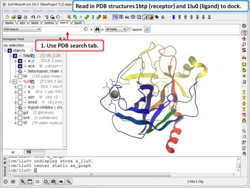The image size is (250, 188).
Task: Open the File menu
Action: pyautogui.click(x=7, y=11)
